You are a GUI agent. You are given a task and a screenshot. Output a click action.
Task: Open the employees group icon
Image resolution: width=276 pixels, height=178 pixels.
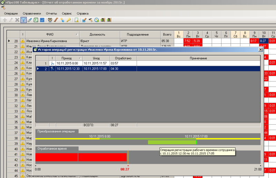click(50, 20)
